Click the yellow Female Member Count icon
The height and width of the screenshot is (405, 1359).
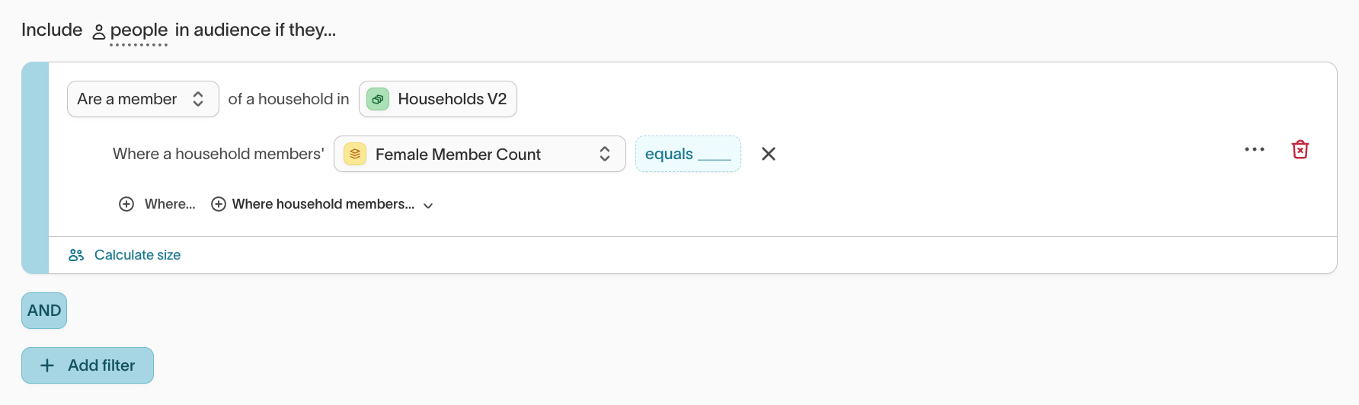pos(355,154)
